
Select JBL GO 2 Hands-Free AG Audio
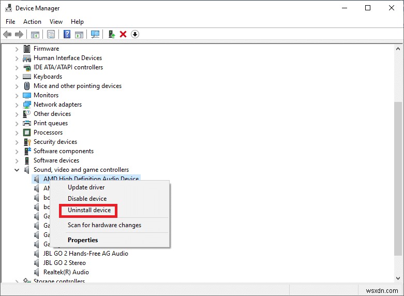pyautogui.click(x=85, y=254)
